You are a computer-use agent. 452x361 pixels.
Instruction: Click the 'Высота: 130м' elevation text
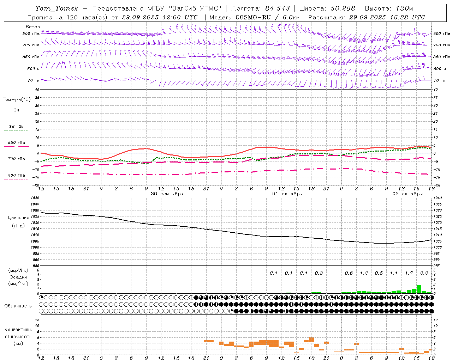click(x=389, y=8)
